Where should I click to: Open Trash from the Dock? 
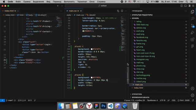135,106
